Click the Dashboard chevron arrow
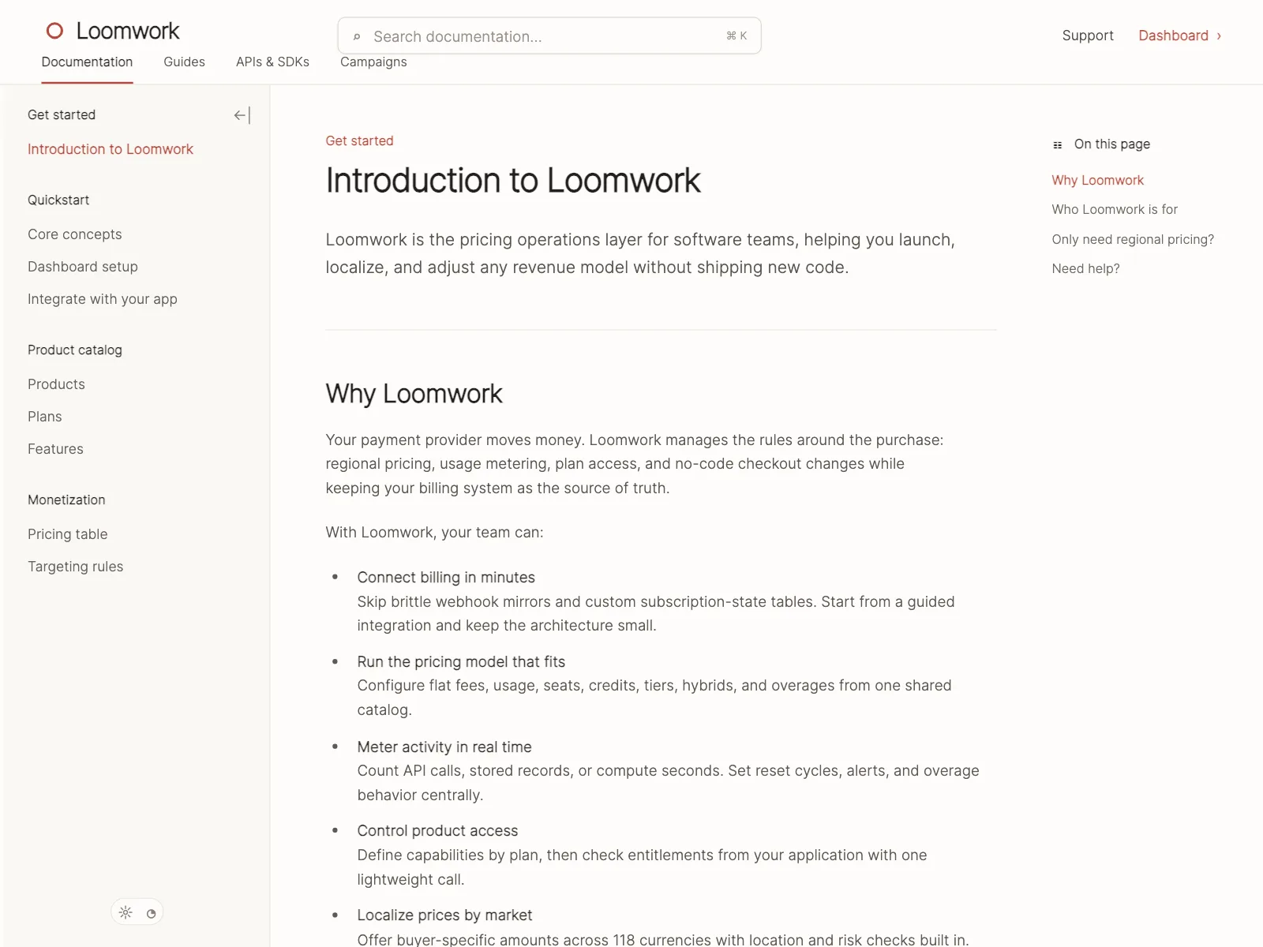The width and height of the screenshot is (1263, 947). tap(1219, 36)
